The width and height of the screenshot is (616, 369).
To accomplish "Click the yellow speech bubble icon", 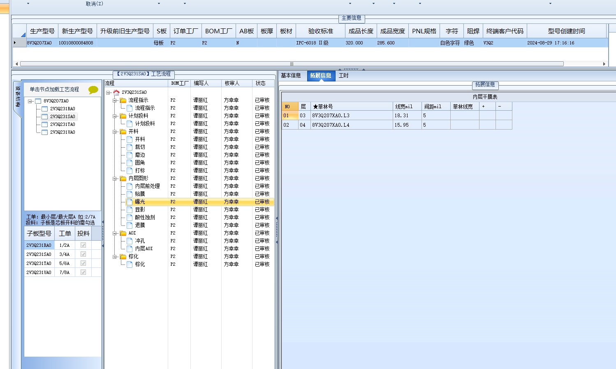I will [93, 90].
